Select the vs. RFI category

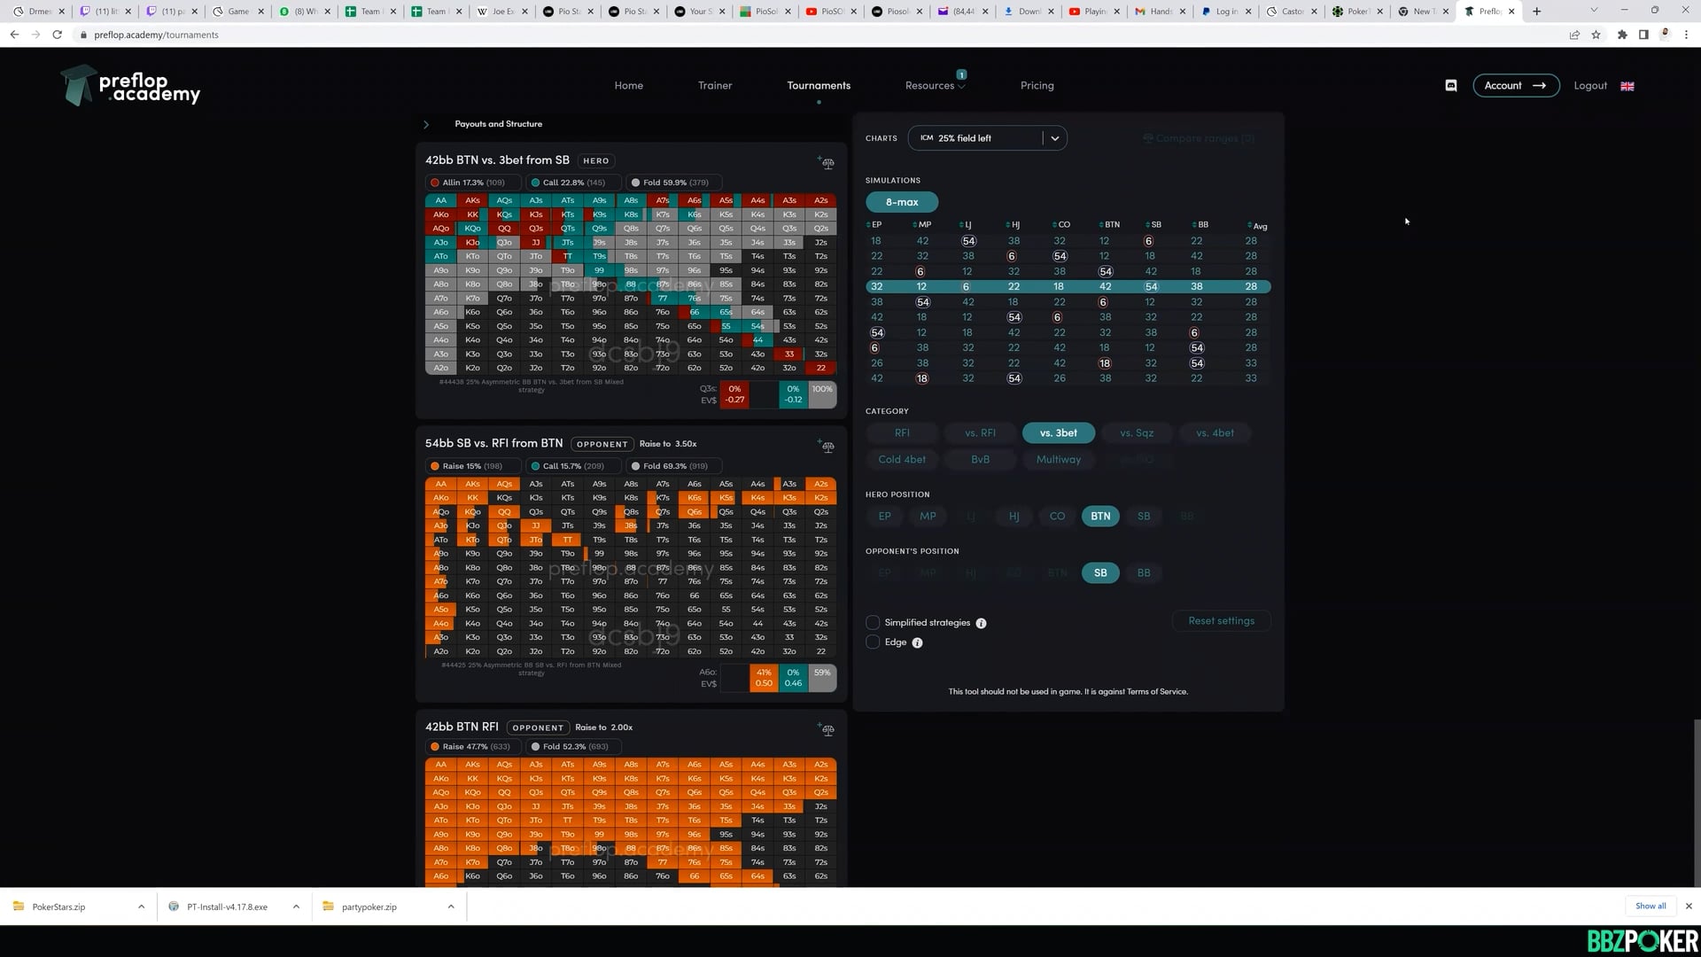(980, 432)
